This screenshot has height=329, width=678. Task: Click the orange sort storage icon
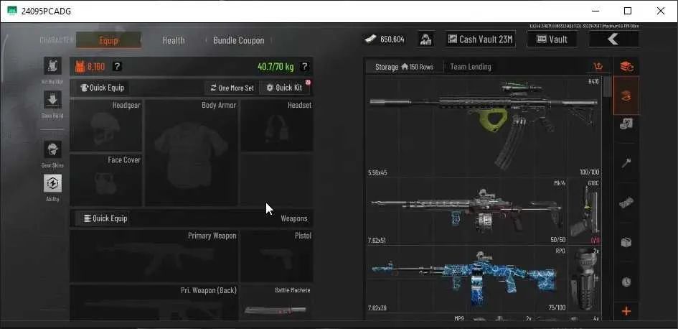click(598, 67)
